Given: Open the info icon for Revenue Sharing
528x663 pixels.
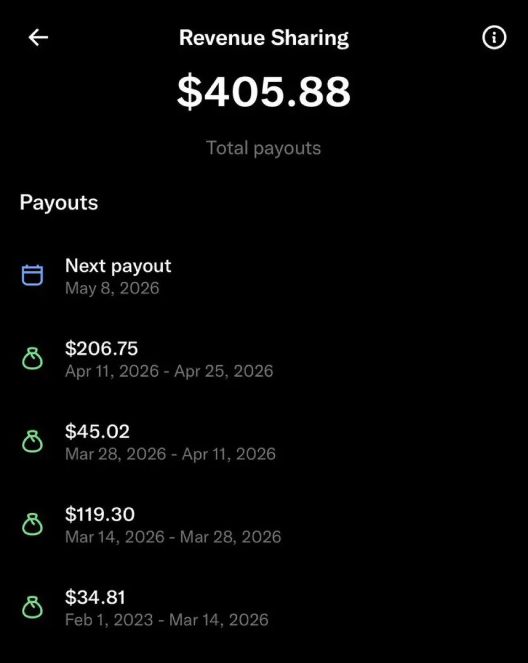Looking at the screenshot, I should pyautogui.click(x=494, y=38).
